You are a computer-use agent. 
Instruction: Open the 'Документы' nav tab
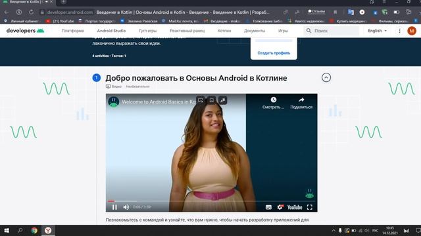[x=255, y=31]
